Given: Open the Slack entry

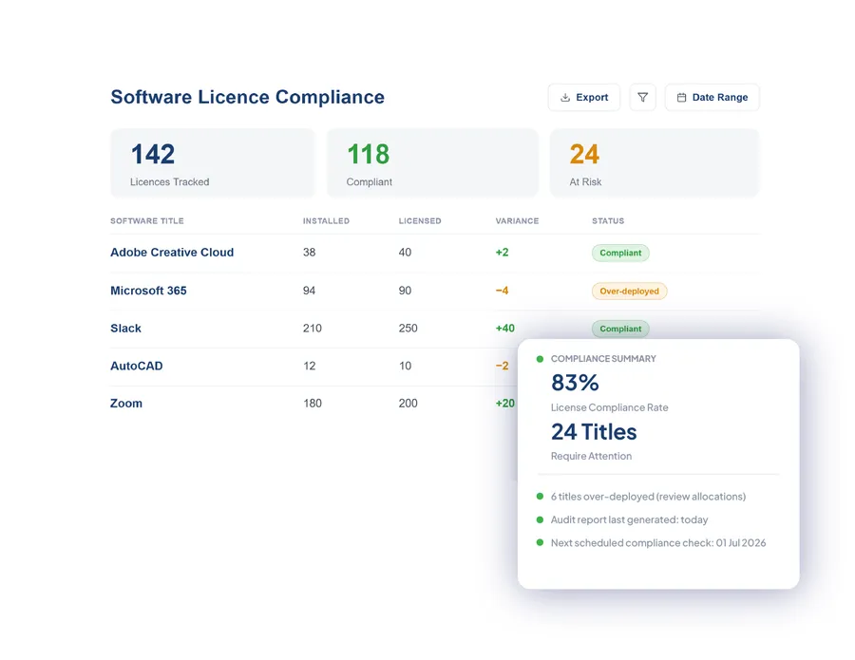Looking at the screenshot, I should pyautogui.click(x=126, y=328).
